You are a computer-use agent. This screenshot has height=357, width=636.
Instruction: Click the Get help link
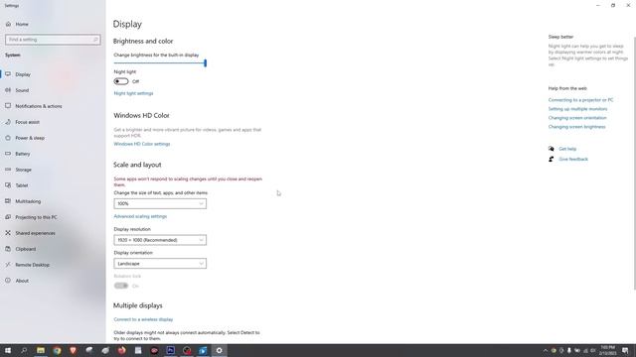pos(567,149)
